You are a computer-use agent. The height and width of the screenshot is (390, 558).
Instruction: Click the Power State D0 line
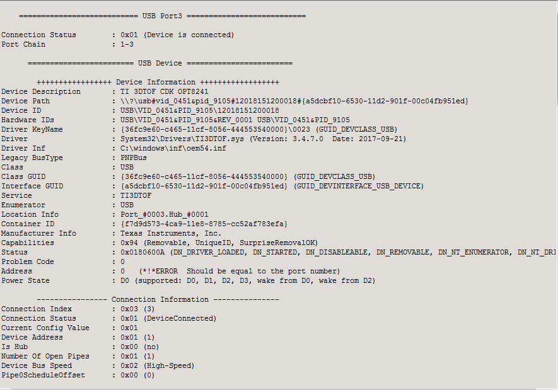[248, 280]
